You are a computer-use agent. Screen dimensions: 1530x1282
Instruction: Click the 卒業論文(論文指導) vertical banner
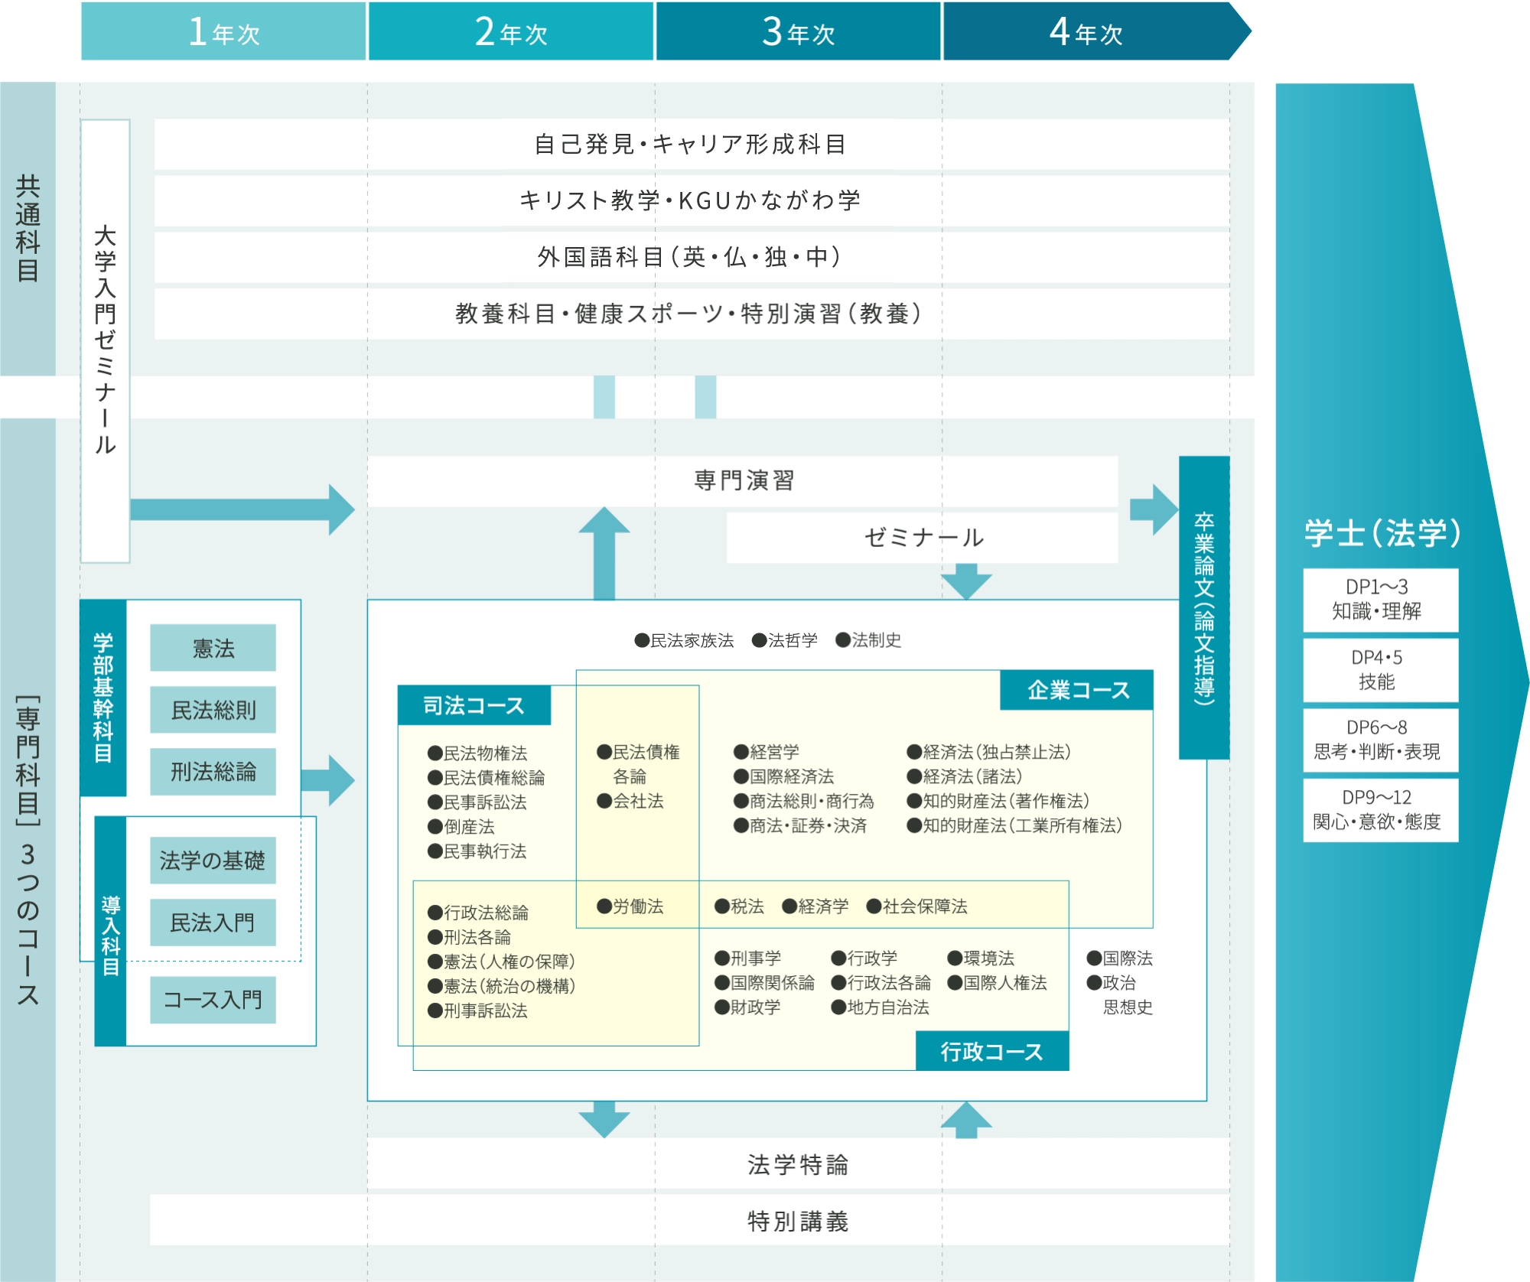coord(1204,607)
